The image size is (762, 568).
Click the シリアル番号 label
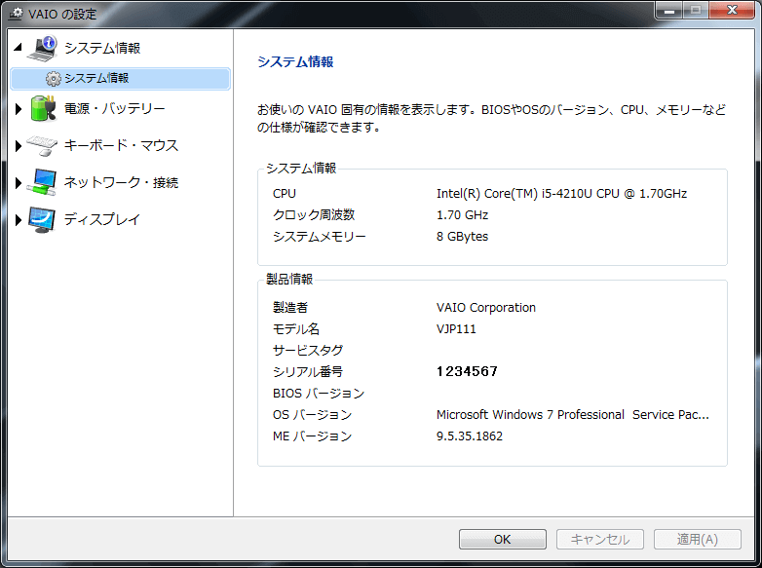click(308, 372)
